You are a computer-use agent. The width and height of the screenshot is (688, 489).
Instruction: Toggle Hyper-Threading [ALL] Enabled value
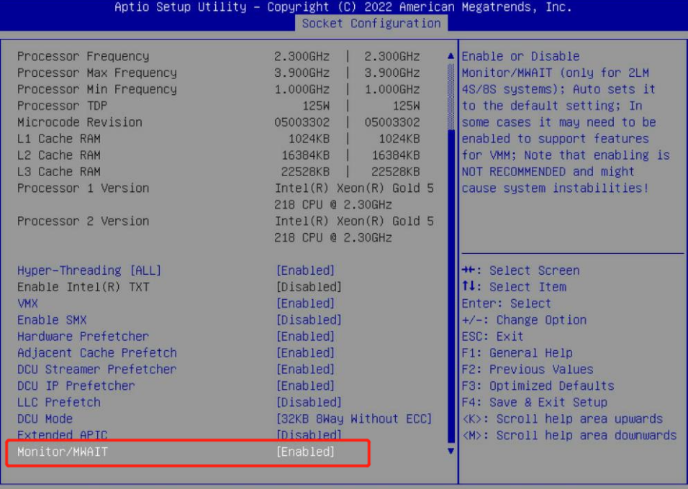(305, 270)
